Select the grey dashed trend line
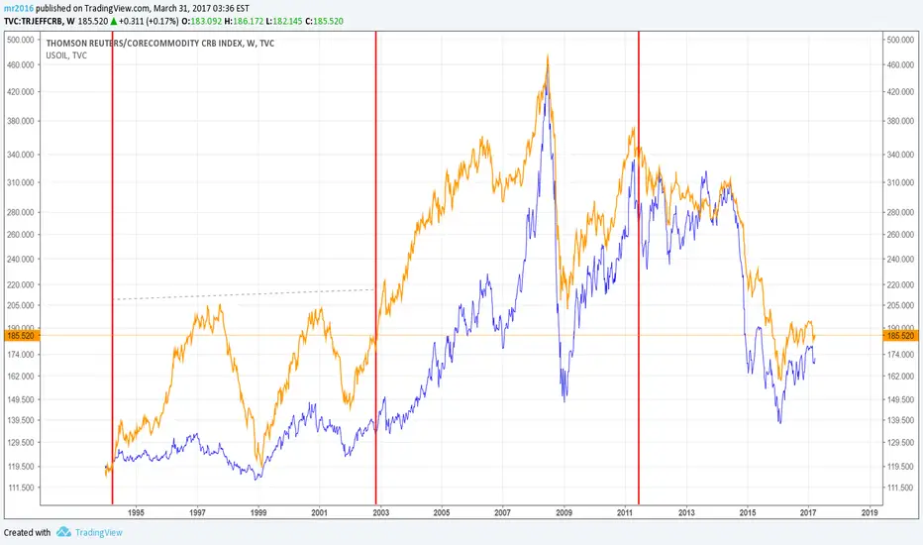Image resolution: width=923 pixels, height=545 pixels. tap(244, 294)
